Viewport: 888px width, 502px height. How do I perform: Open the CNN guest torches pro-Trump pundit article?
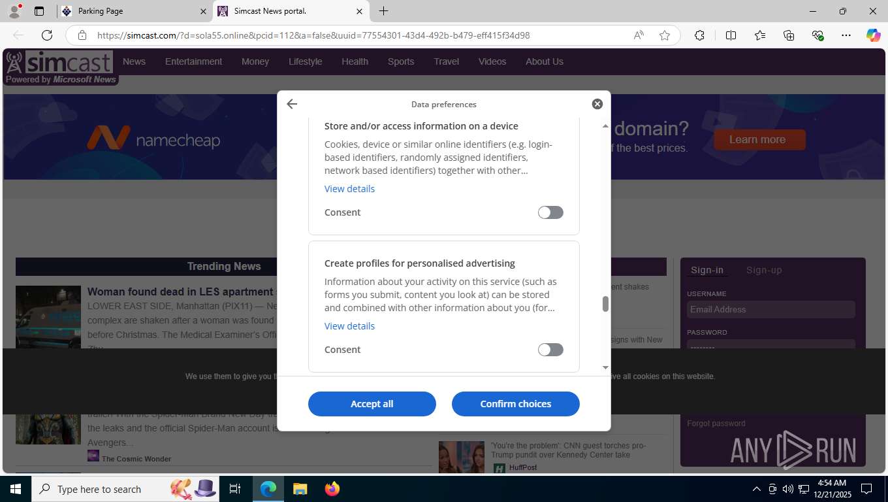pyautogui.click(x=569, y=450)
